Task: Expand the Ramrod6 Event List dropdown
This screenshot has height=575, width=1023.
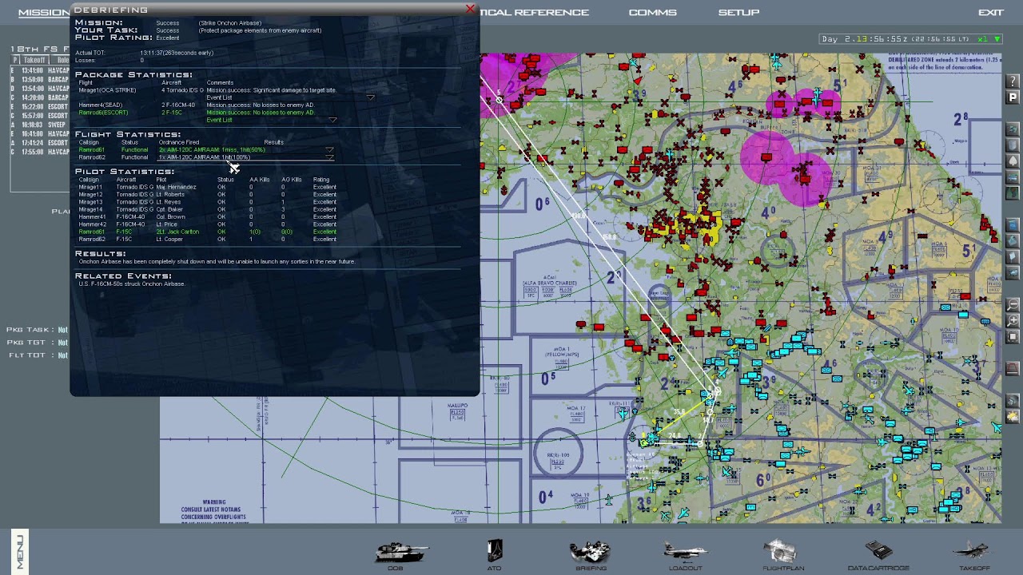Action: 332,120
